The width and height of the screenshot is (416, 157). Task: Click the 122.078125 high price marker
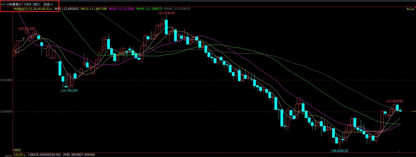point(166,13)
